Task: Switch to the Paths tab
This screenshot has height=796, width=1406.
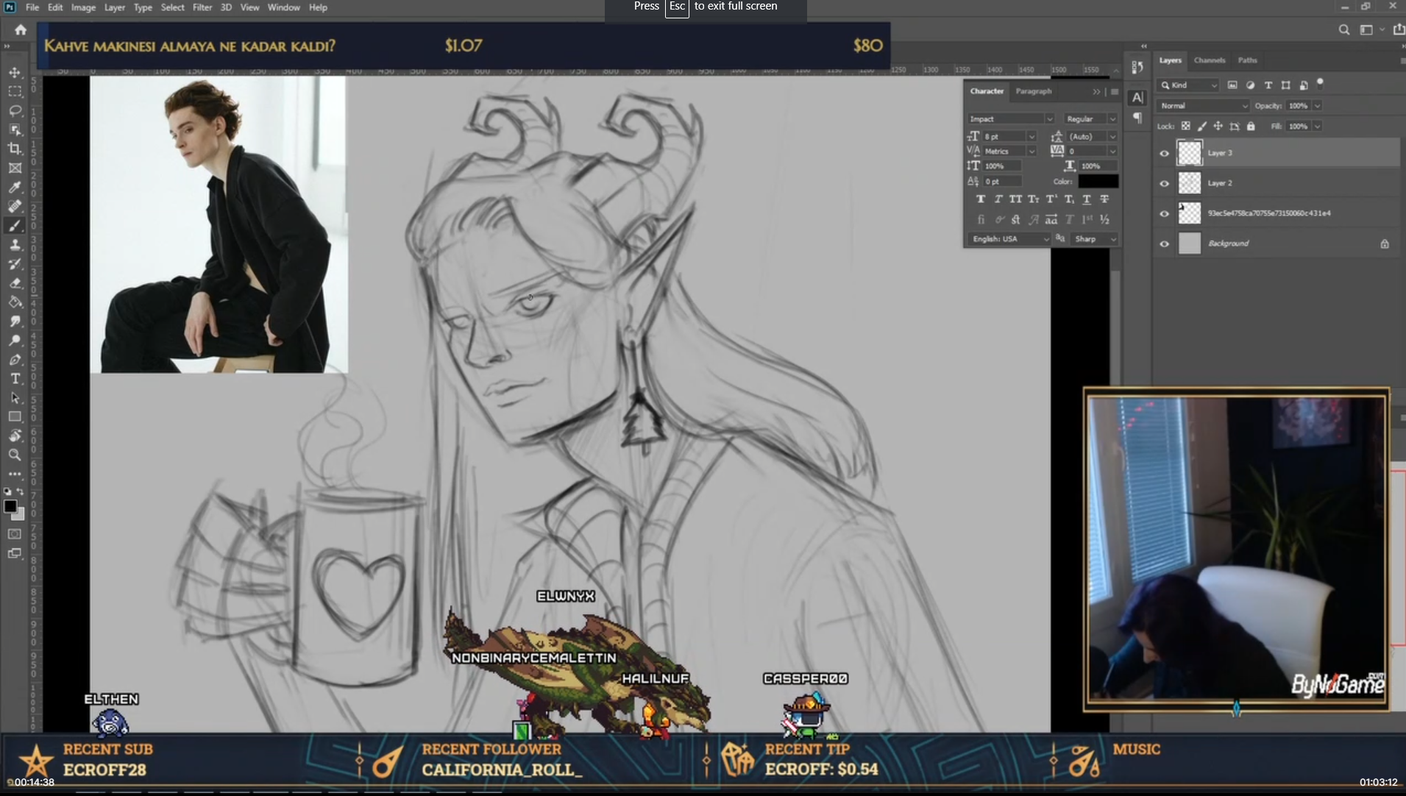Action: coord(1248,60)
